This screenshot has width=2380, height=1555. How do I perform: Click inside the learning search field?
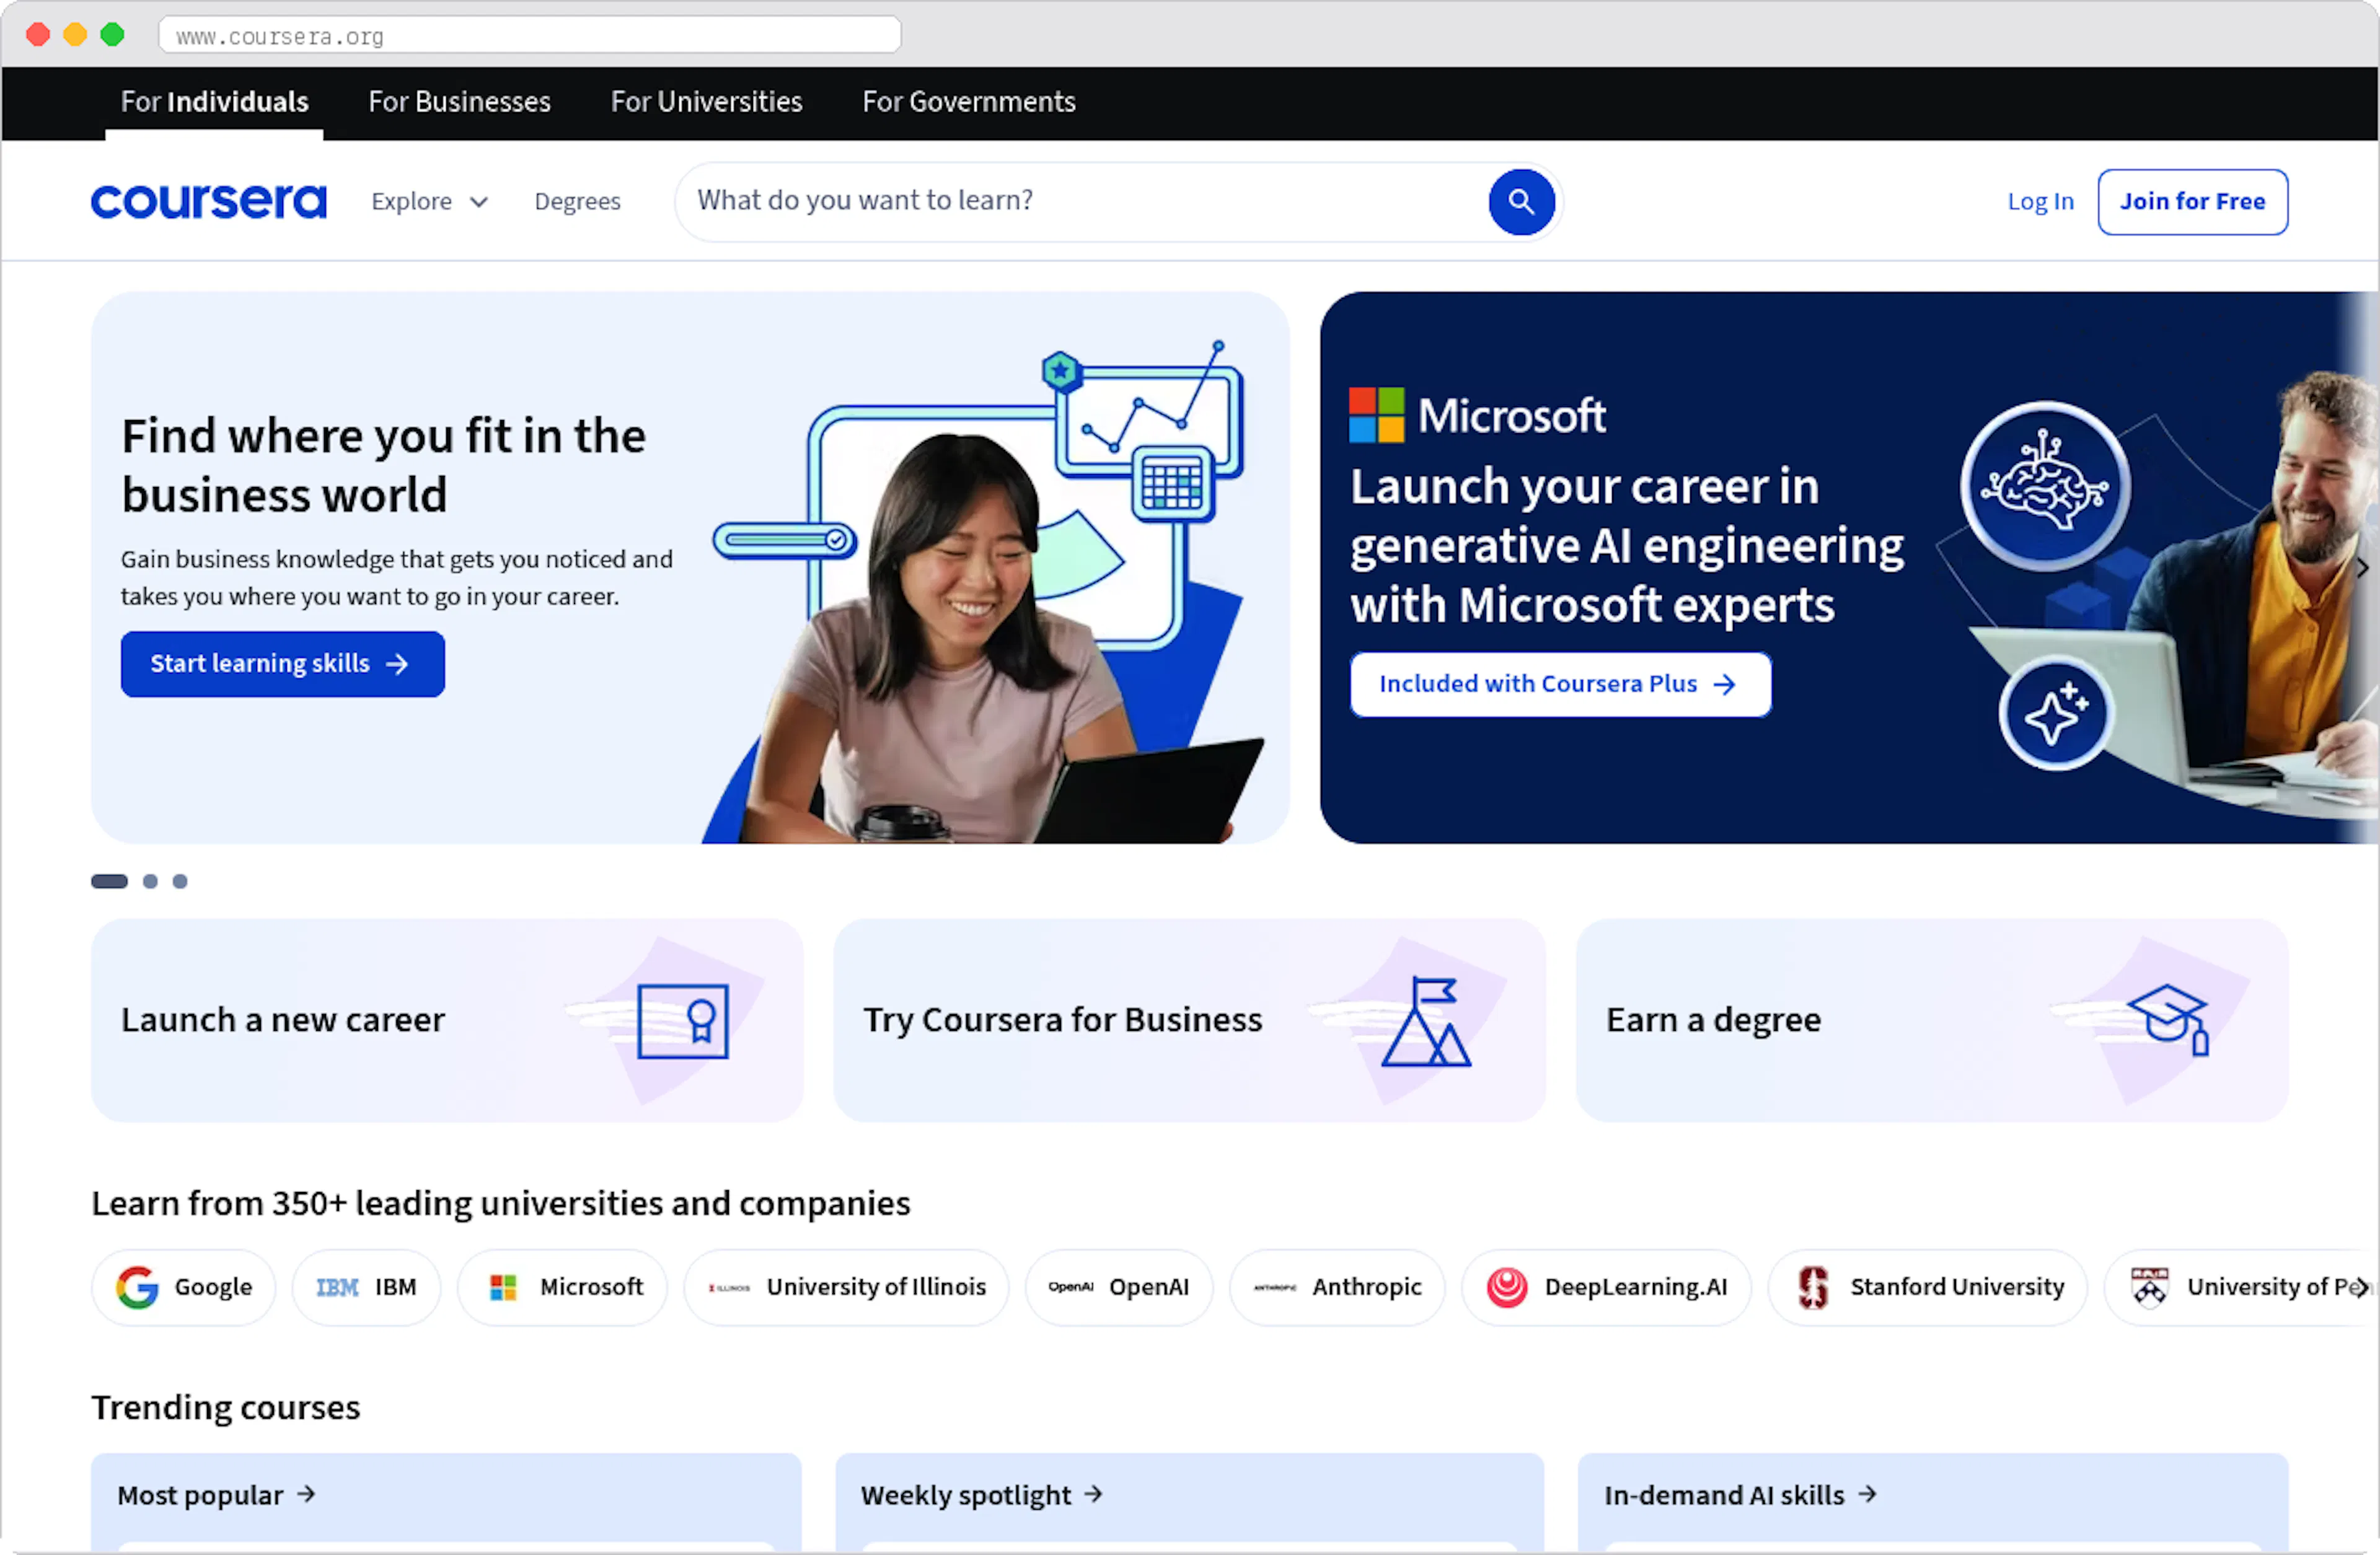(1050, 201)
